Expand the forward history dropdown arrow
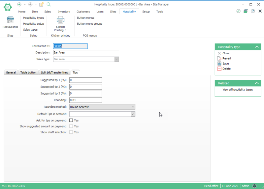This screenshot has height=189, width=264. [x=36, y=4]
